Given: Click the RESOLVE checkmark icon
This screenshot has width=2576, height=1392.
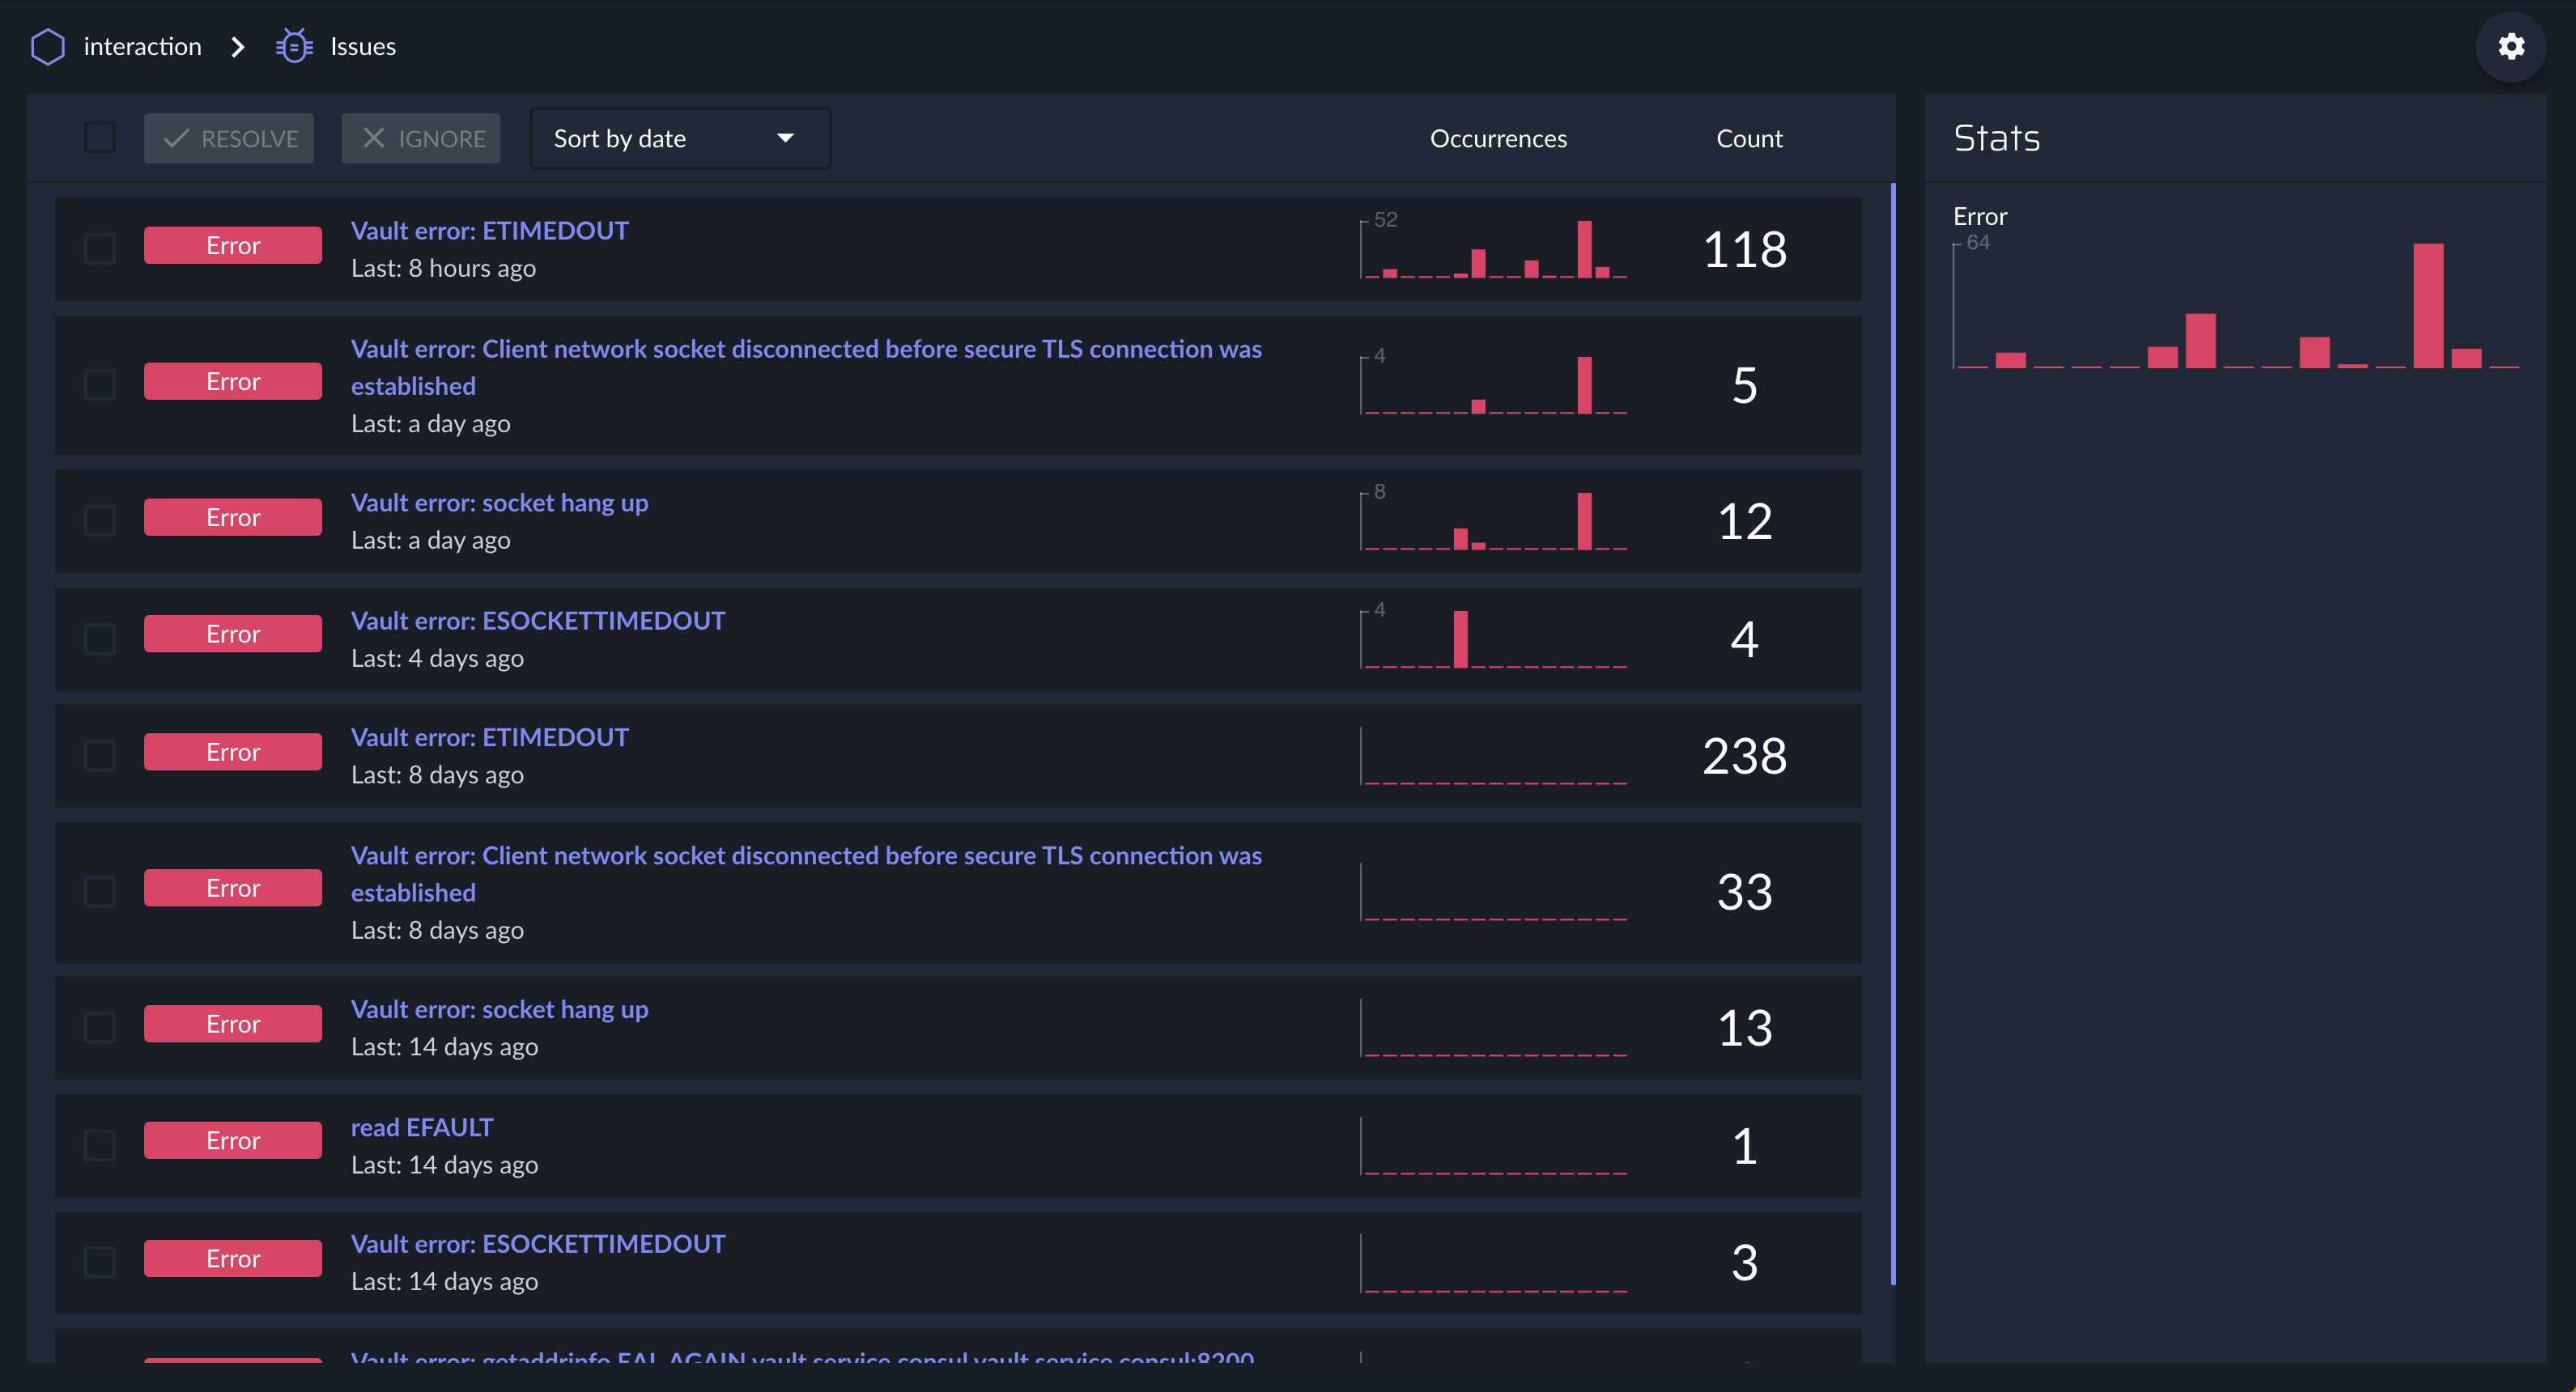Looking at the screenshot, I should (176, 138).
